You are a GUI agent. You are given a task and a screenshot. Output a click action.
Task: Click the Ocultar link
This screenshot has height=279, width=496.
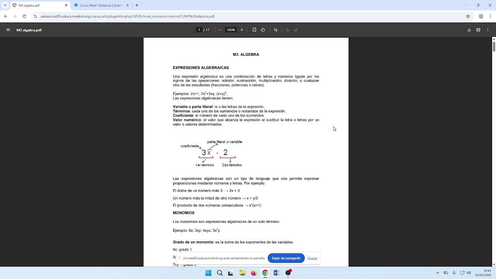312,258
